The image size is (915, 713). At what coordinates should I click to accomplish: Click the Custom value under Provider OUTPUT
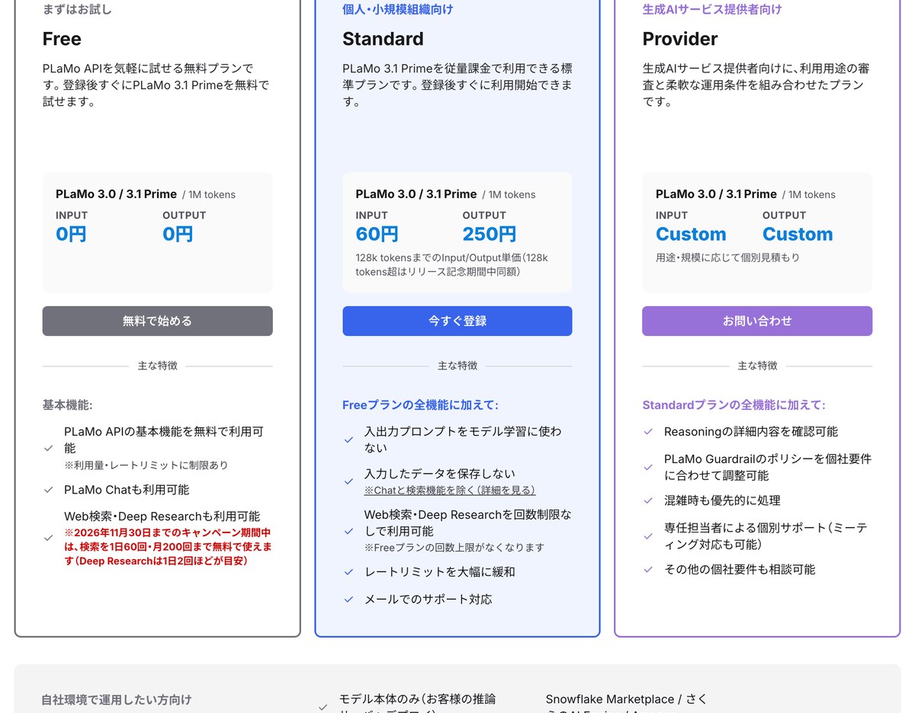(x=798, y=234)
